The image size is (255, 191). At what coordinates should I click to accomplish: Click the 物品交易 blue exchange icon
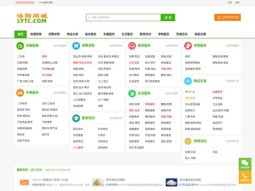(188, 81)
